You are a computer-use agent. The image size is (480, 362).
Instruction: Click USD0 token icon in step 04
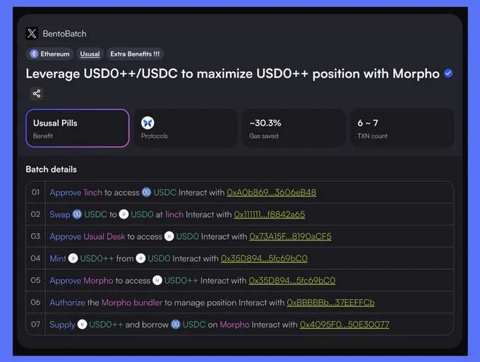(140, 258)
